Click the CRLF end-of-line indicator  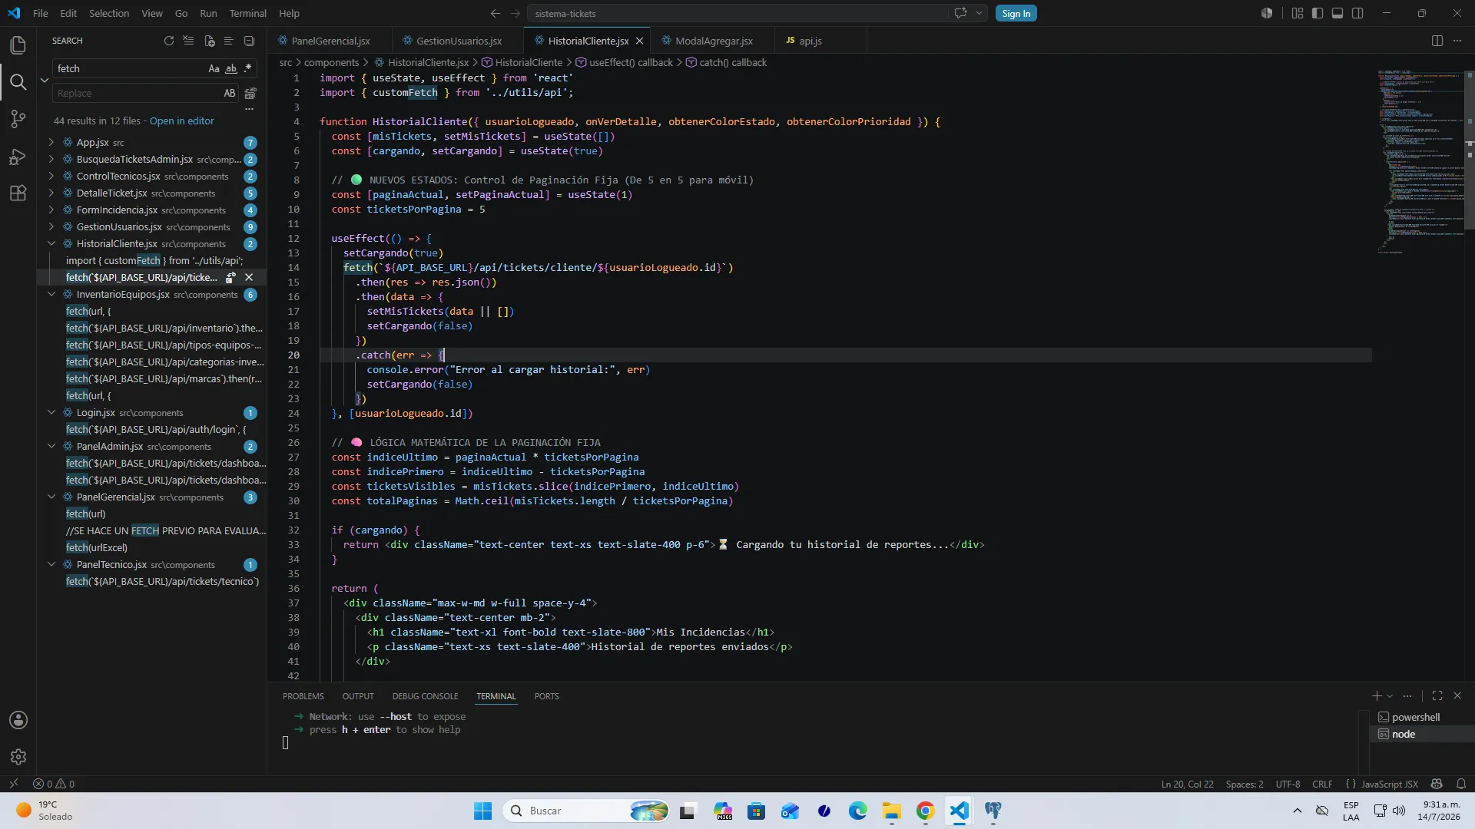click(1322, 784)
